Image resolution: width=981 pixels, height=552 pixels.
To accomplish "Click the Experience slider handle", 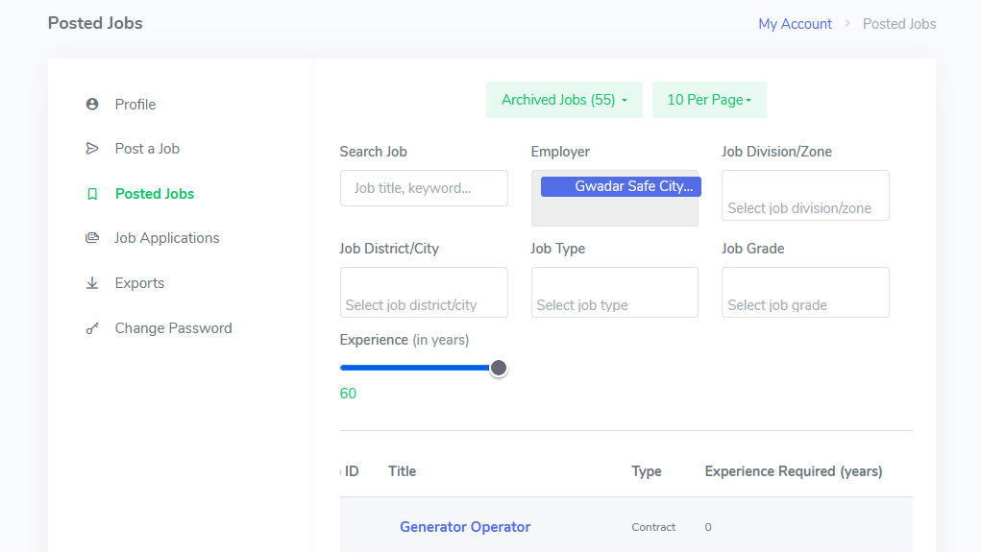I will (x=499, y=368).
